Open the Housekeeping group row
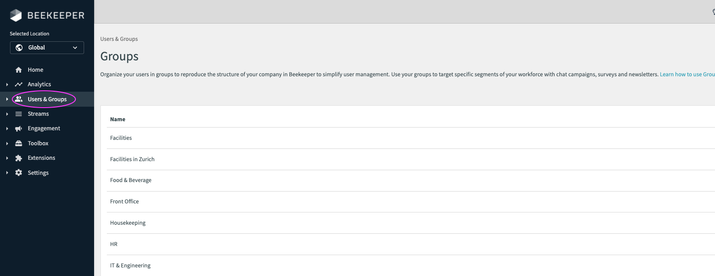 point(128,223)
